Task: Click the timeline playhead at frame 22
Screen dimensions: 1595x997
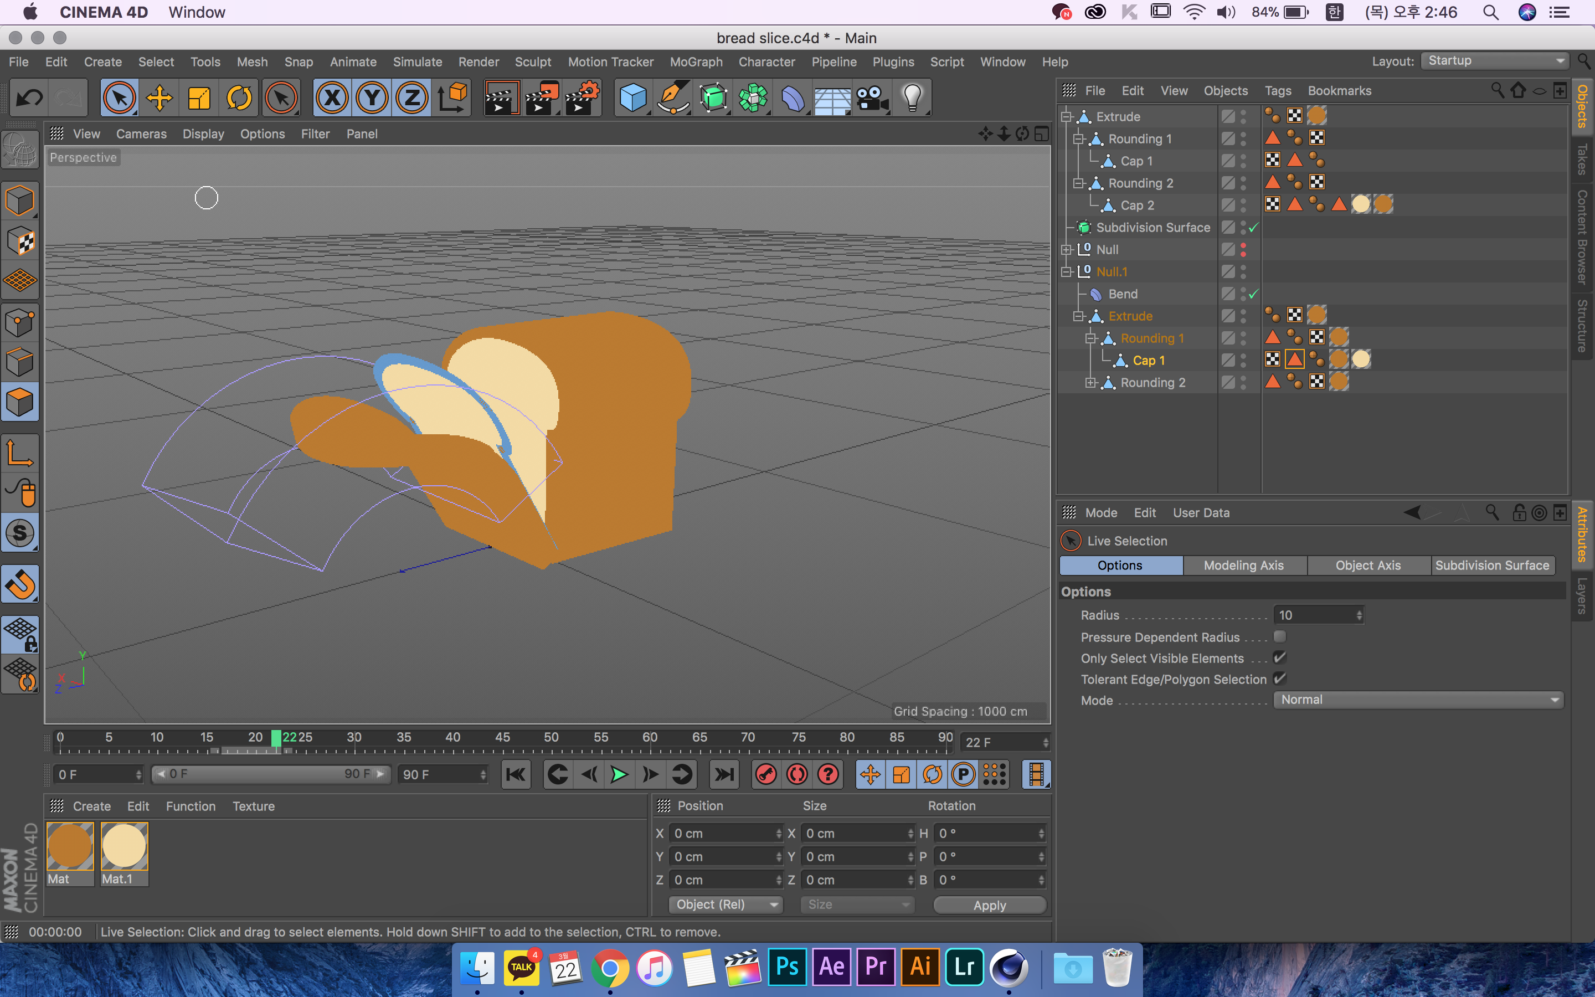Action: tap(276, 738)
